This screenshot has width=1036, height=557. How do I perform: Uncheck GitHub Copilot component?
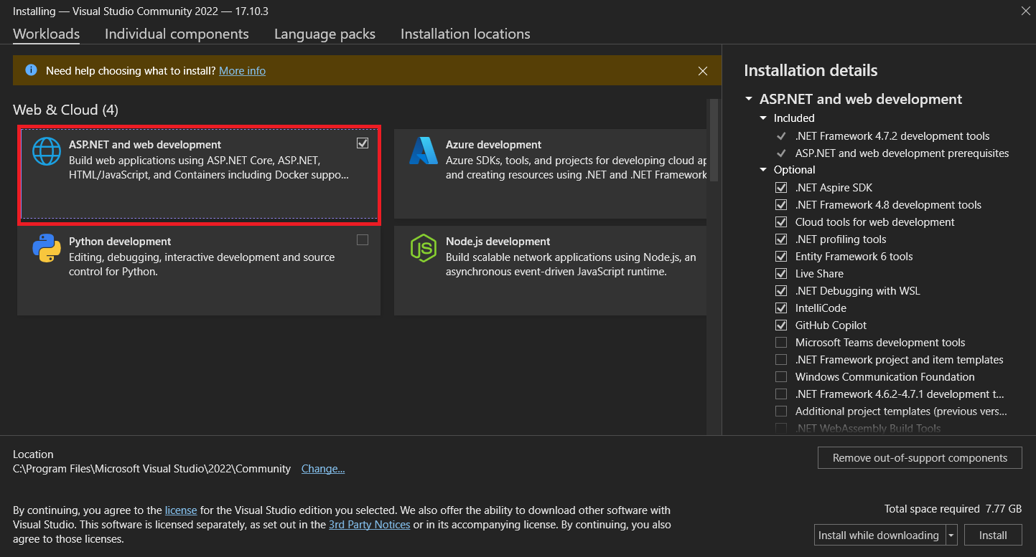click(x=781, y=325)
